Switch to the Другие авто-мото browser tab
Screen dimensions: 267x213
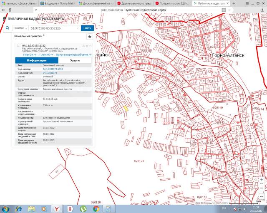tap(134, 3)
